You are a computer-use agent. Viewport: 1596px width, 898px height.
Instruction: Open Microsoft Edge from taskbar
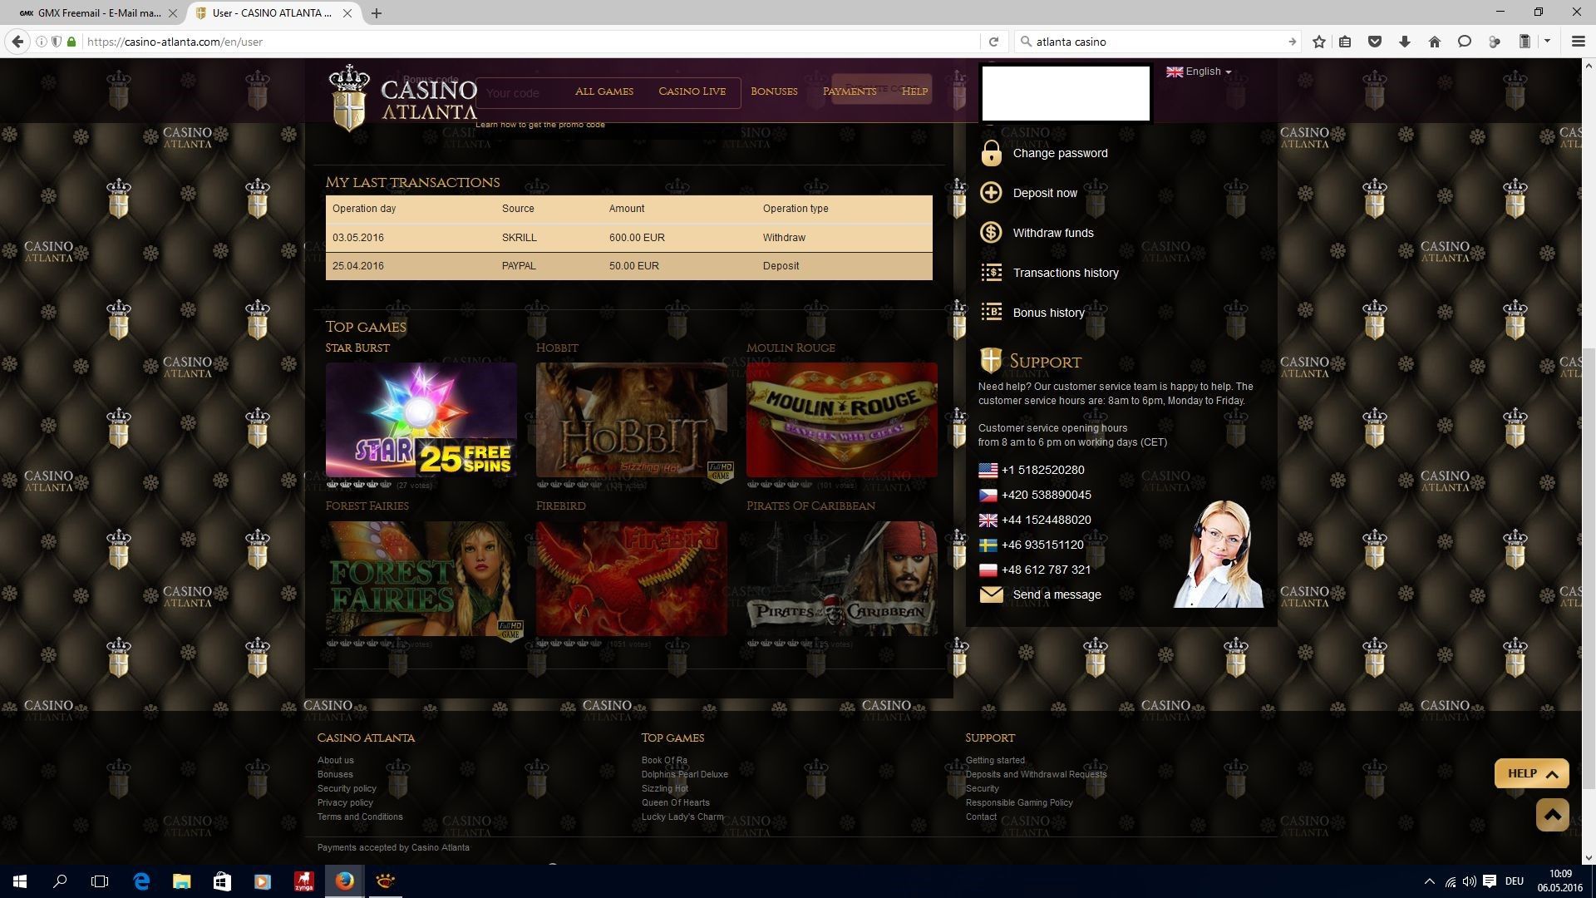click(141, 881)
